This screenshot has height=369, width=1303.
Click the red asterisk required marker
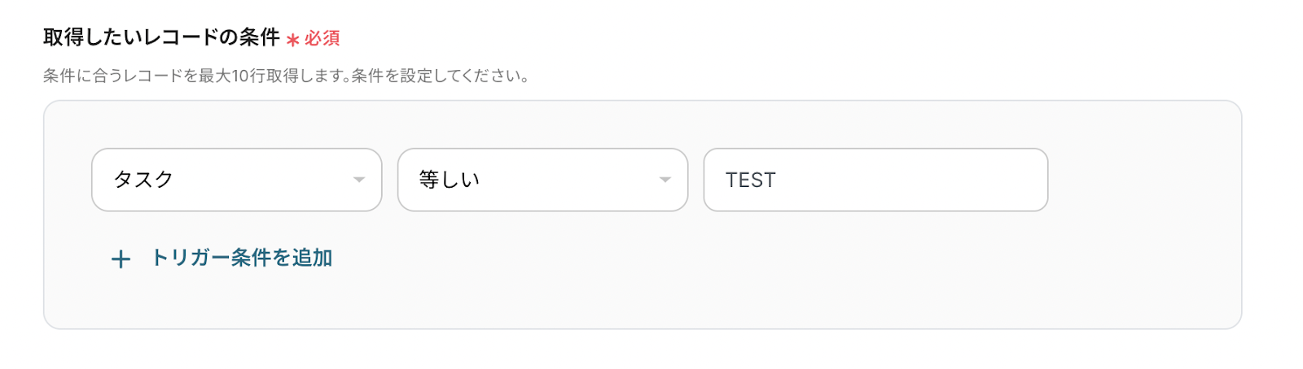pyautogui.click(x=293, y=40)
